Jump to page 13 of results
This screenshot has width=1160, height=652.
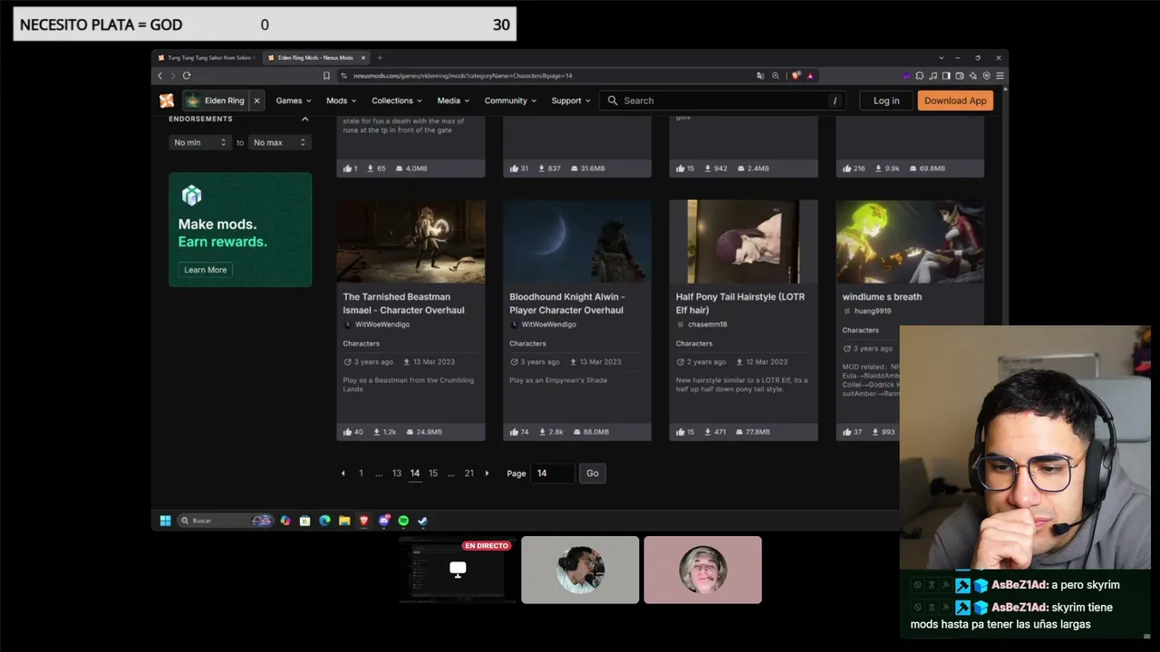tap(397, 473)
